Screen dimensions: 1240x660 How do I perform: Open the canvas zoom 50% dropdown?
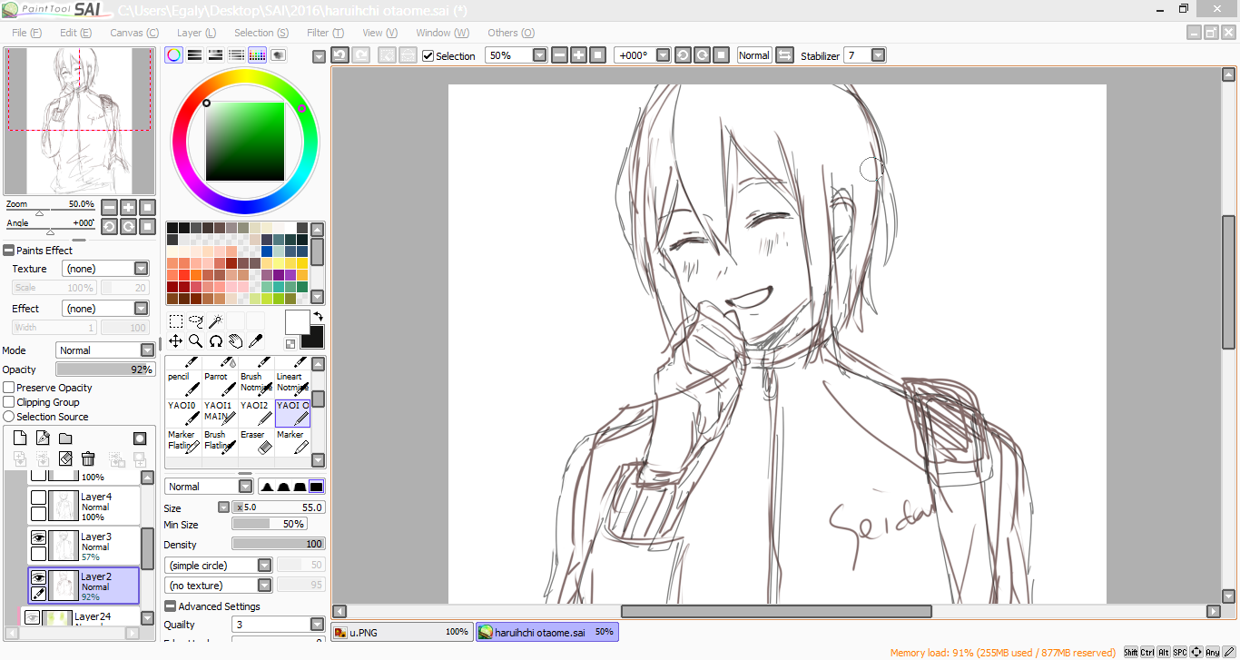coord(539,55)
